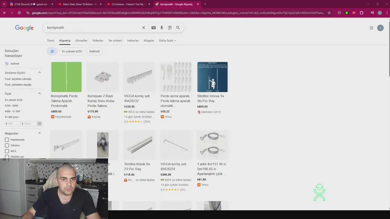Check the IKEA store checkbox
This screenshot has height=219, width=390.
[x=7, y=151]
